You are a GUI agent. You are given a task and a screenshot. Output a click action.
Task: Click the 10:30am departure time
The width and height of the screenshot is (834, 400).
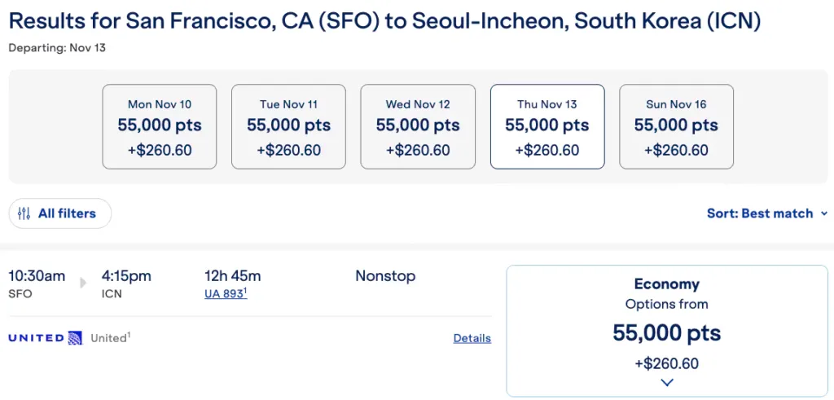pyautogui.click(x=37, y=276)
